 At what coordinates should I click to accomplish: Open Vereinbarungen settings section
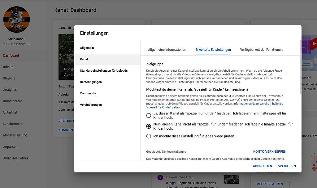[x=91, y=105]
